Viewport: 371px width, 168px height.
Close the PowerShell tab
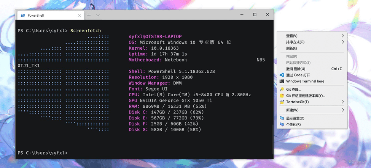pos(80,15)
